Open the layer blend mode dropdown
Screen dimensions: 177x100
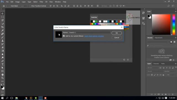point(155,71)
